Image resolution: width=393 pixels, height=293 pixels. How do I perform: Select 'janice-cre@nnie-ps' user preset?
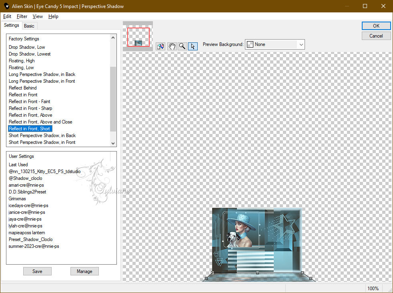coord(26,212)
